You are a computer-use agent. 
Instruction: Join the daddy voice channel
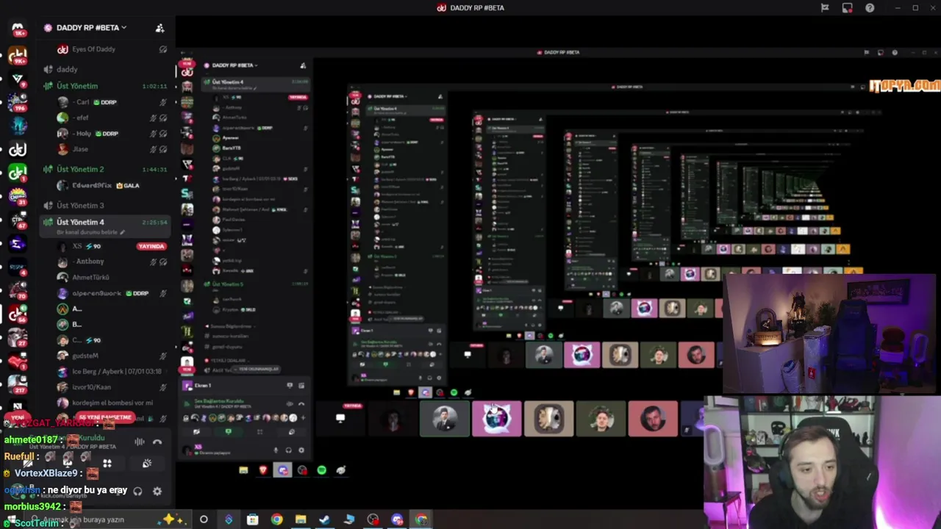(67, 70)
